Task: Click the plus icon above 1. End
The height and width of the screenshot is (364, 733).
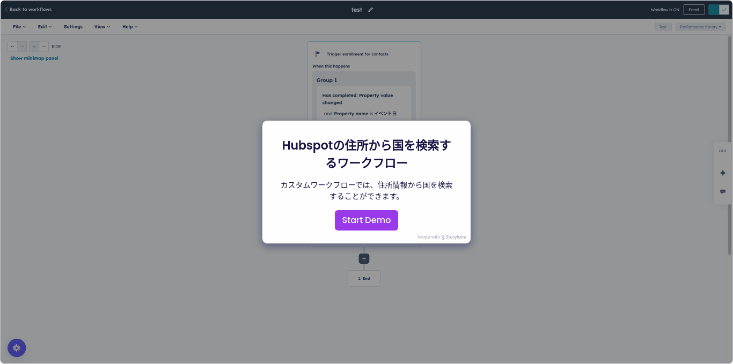Action: (364, 258)
